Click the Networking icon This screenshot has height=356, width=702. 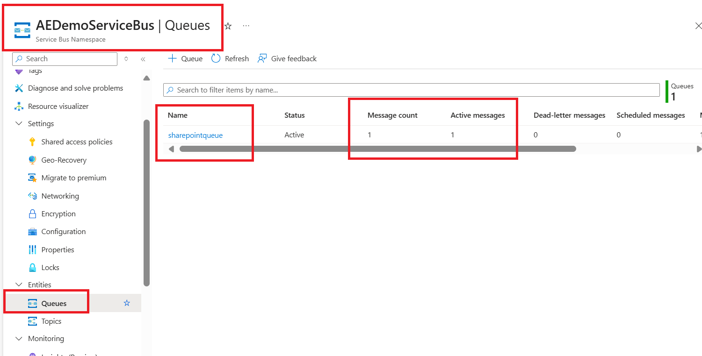click(x=32, y=196)
